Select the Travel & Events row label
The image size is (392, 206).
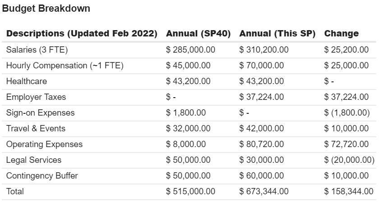[x=36, y=129]
